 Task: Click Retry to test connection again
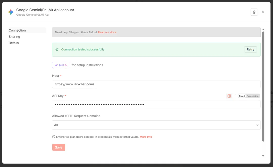point(250,49)
